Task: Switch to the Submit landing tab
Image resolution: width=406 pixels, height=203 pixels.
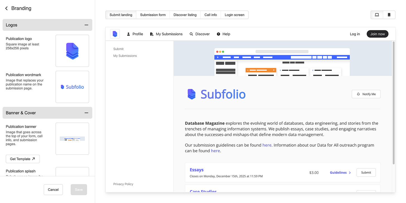Action: (x=121, y=15)
